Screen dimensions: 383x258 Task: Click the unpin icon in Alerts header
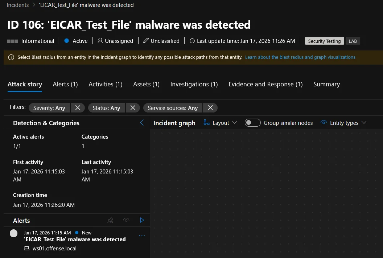point(110,220)
